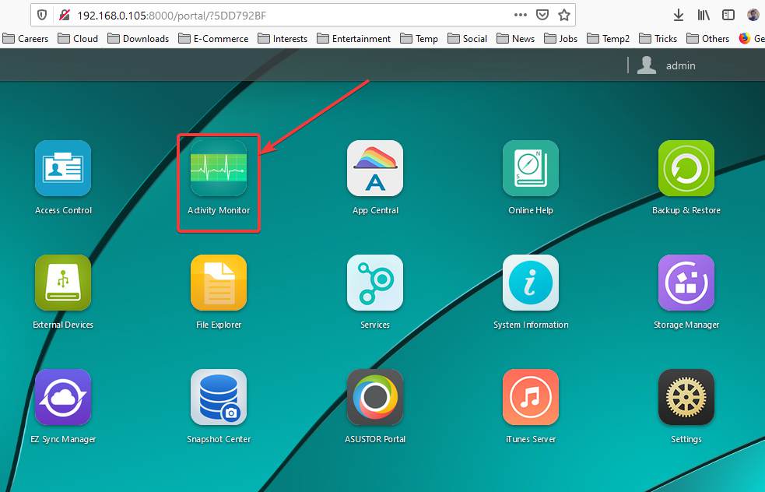
Task: Open the Downloads bookmark folder
Action: [x=138, y=39]
